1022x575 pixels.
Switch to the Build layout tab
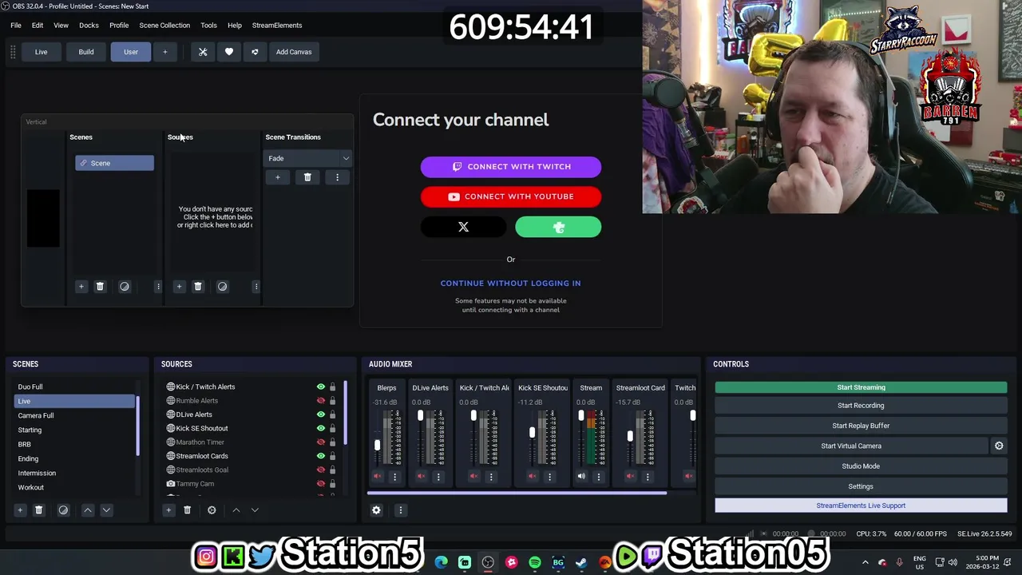tap(86, 52)
